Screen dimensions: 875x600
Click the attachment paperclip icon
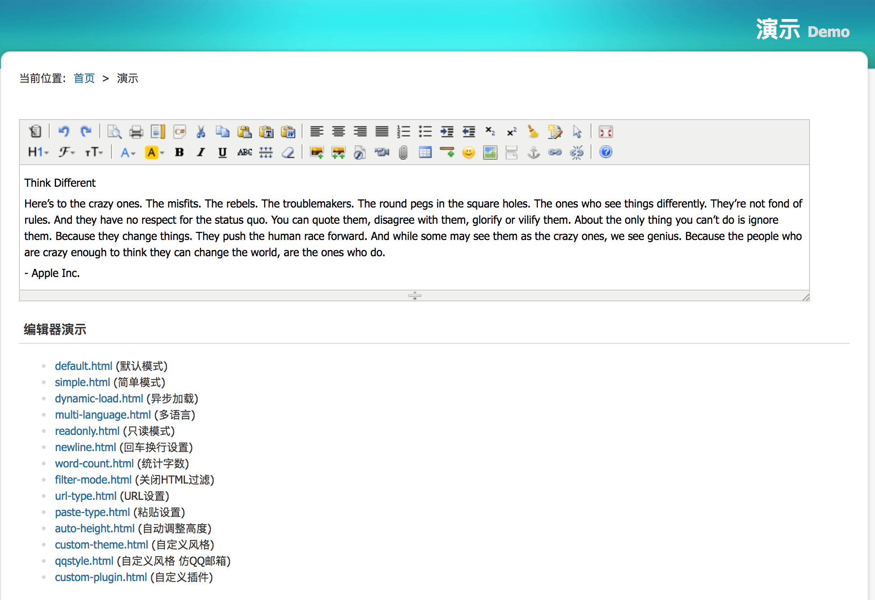(403, 152)
